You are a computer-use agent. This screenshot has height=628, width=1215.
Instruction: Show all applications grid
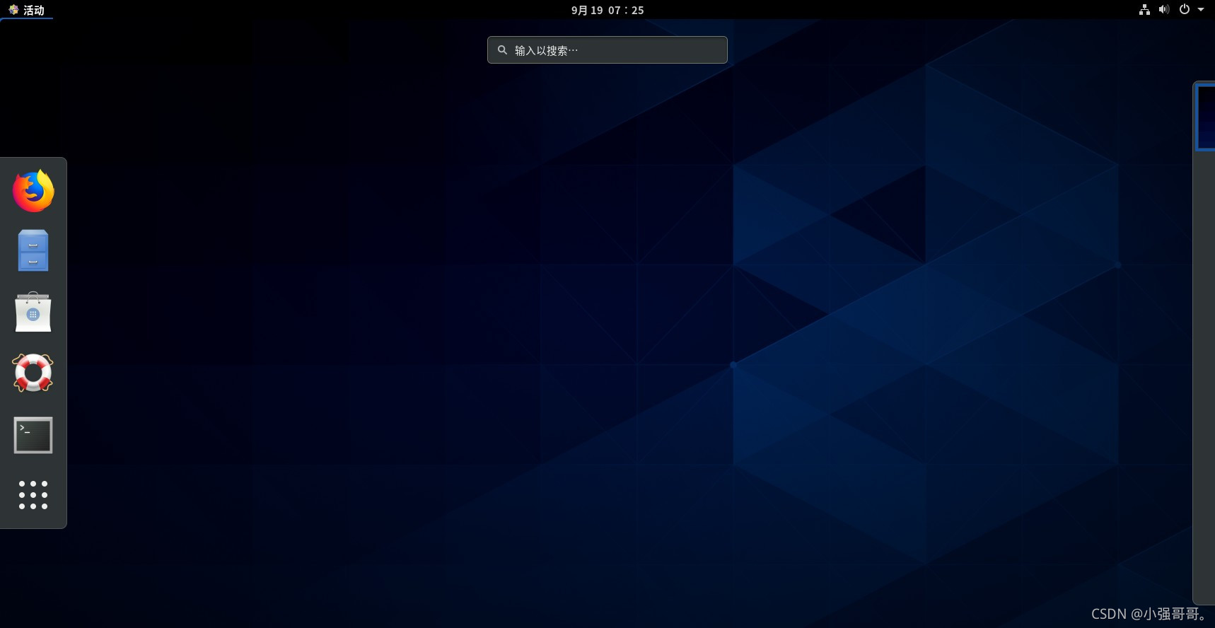tap(33, 495)
